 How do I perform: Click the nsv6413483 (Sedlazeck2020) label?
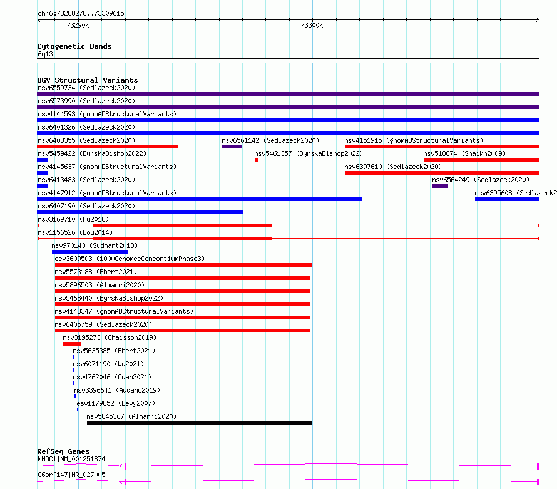tap(86, 180)
